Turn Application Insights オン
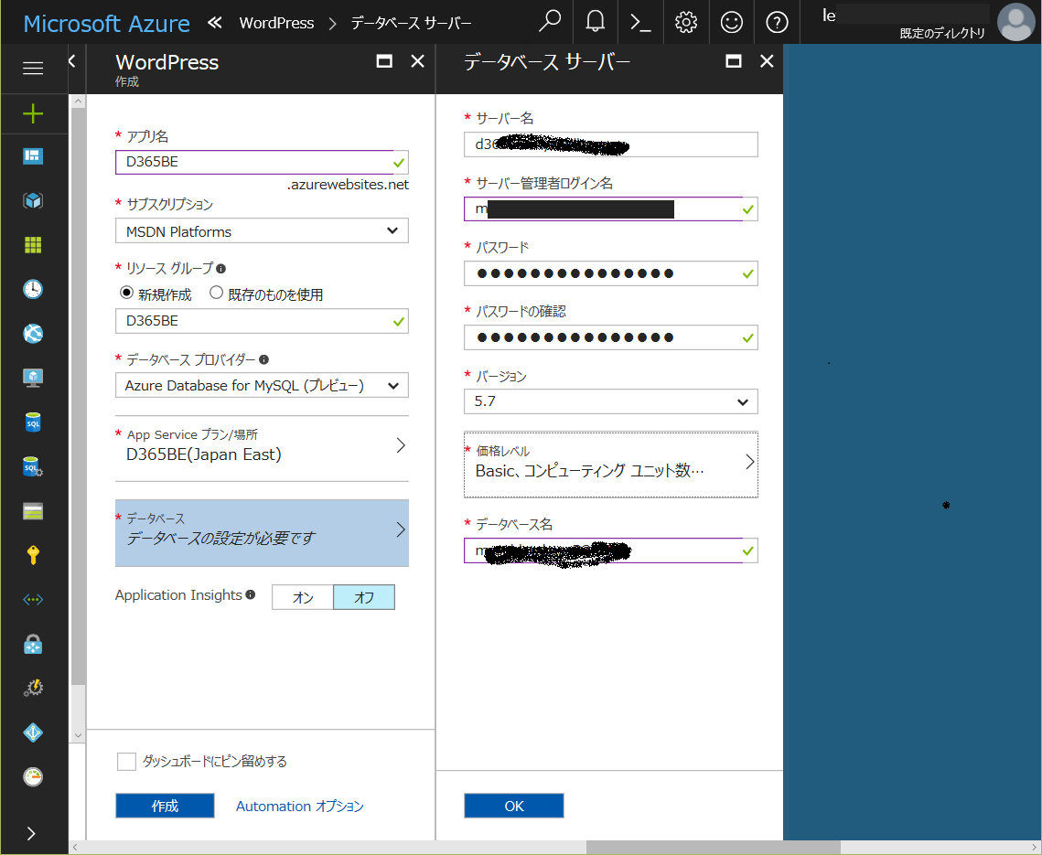Viewport: 1042px width, 855px height. tap(303, 597)
